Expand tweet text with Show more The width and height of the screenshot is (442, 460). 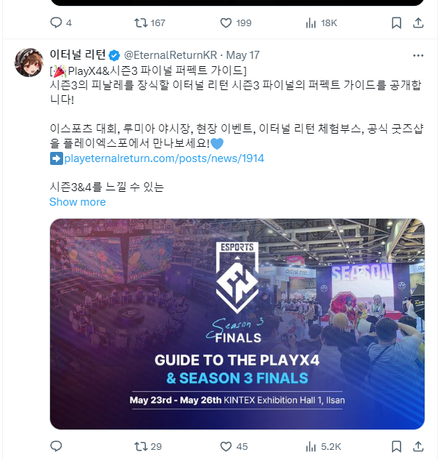point(78,202)
